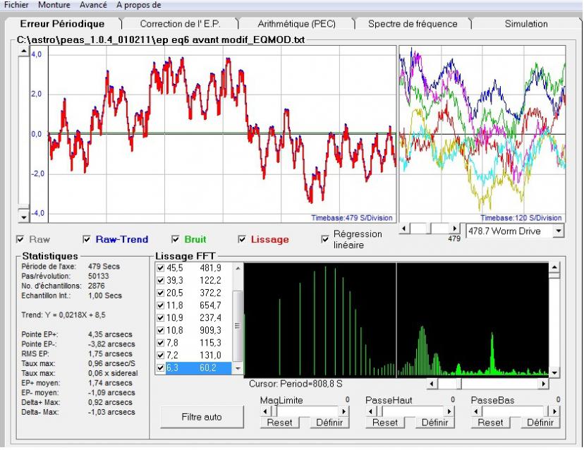Select the Erreur Périodique tab

click(x=62, y=24)
